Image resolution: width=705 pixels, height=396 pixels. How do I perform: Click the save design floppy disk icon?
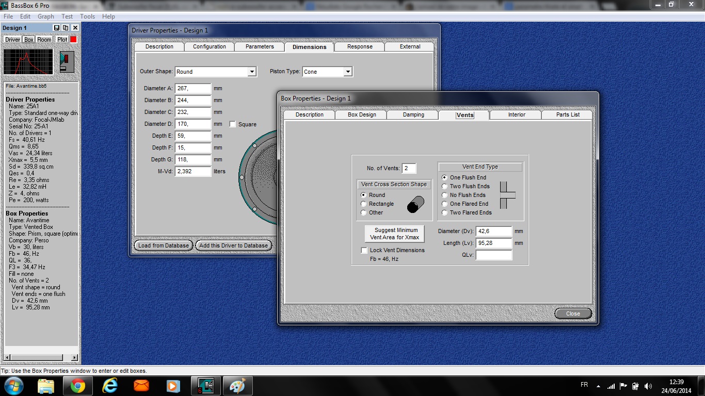click(57, 28)
